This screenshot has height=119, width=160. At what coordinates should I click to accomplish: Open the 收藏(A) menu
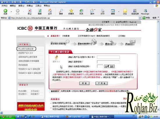pos(30,6)
